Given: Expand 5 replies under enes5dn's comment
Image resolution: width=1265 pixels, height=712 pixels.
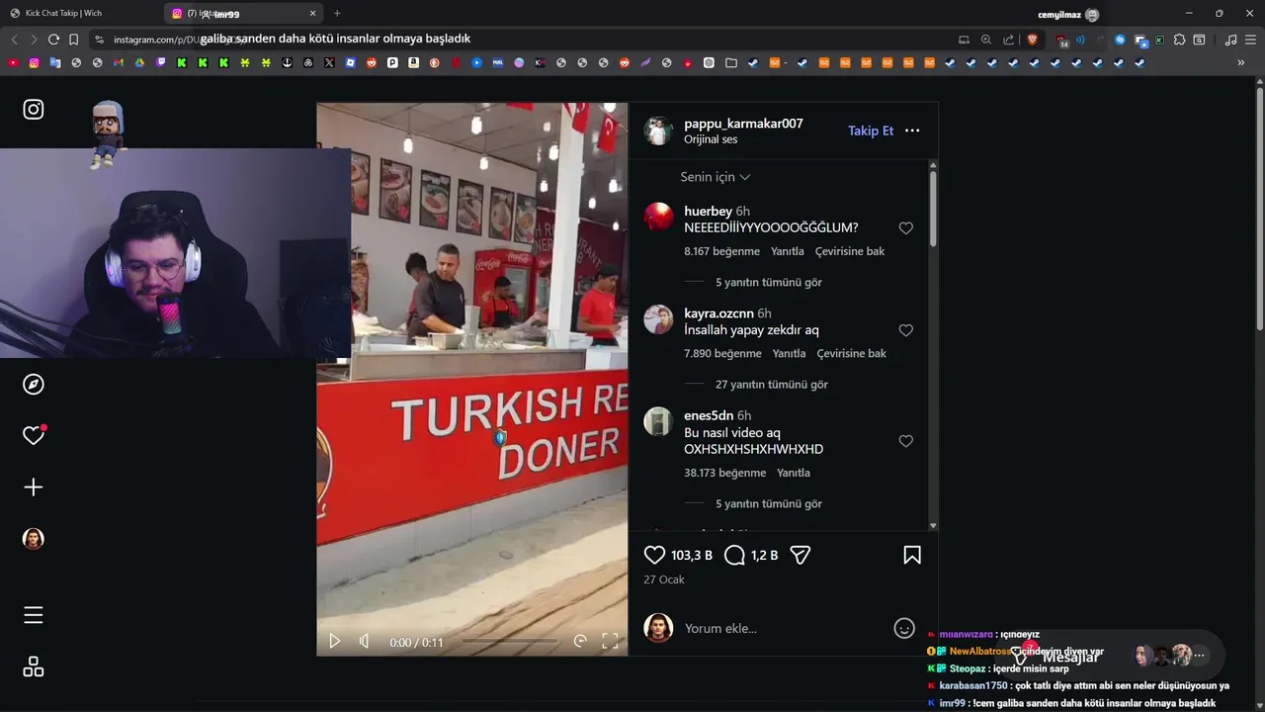Looking at the screenshot, I should click(769, 503).
